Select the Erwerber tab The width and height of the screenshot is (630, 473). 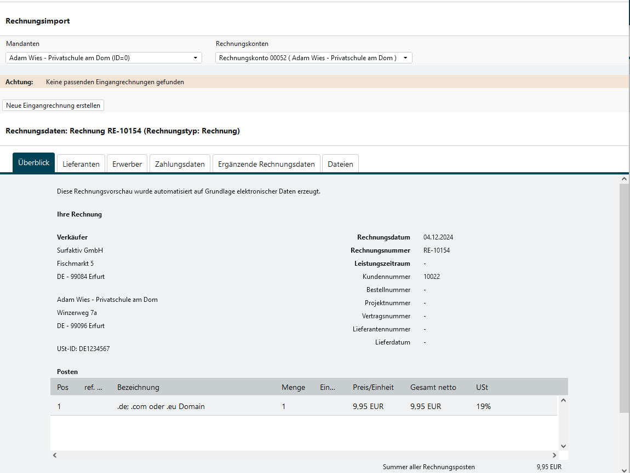[x=127, y=164]
